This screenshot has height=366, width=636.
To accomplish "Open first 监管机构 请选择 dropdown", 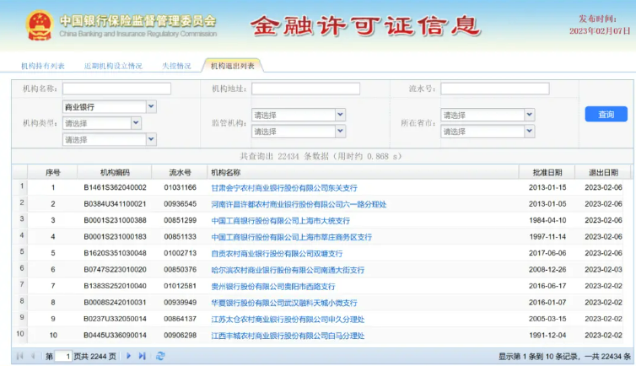I will (x=340, y=115).
